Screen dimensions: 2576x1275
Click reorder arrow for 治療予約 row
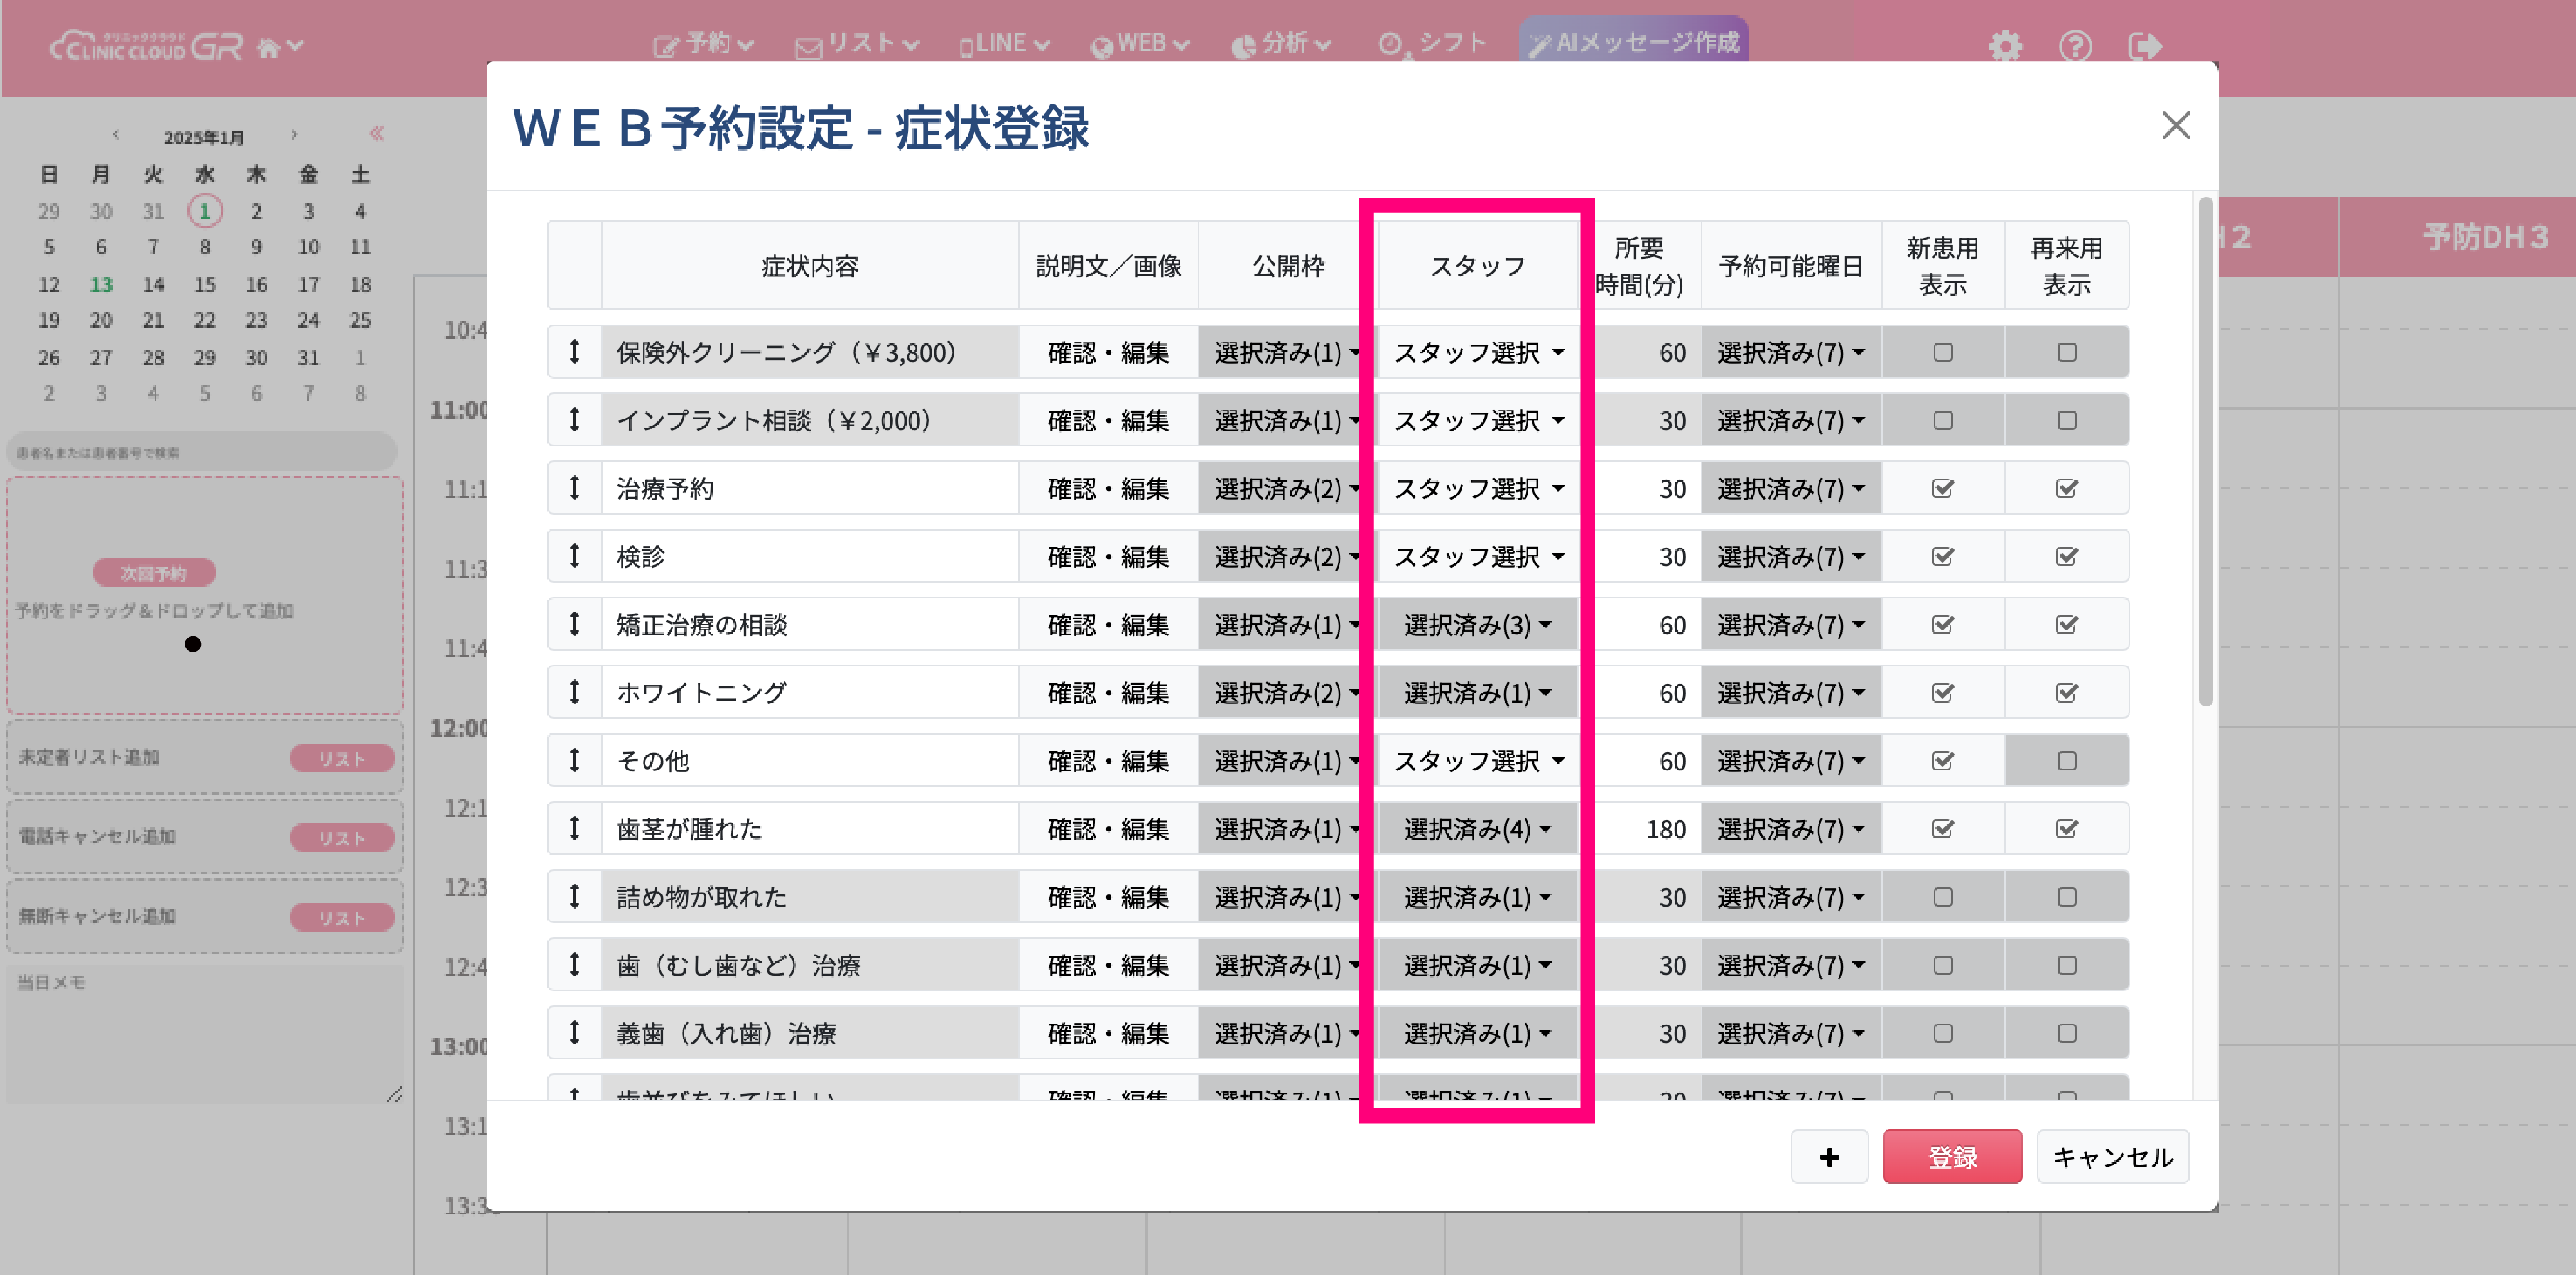(x=575, y=488)
